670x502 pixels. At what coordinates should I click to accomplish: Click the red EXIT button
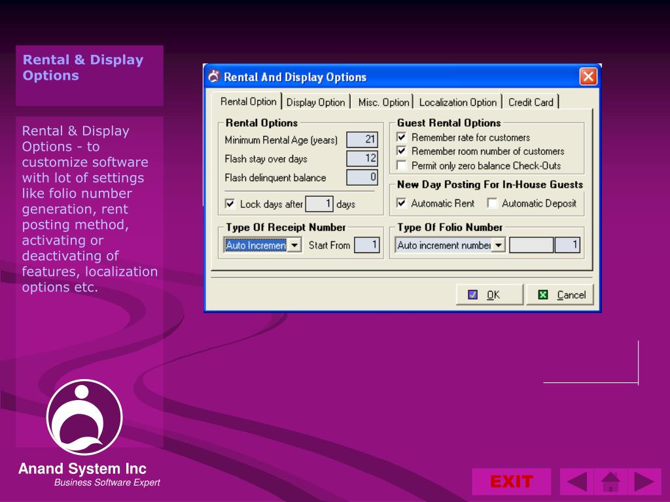click(512, 482)
